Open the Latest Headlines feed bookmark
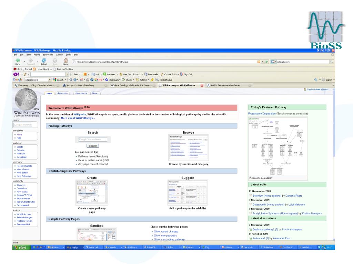The width and height of the screenshot is (353, 264). point(42,69)
